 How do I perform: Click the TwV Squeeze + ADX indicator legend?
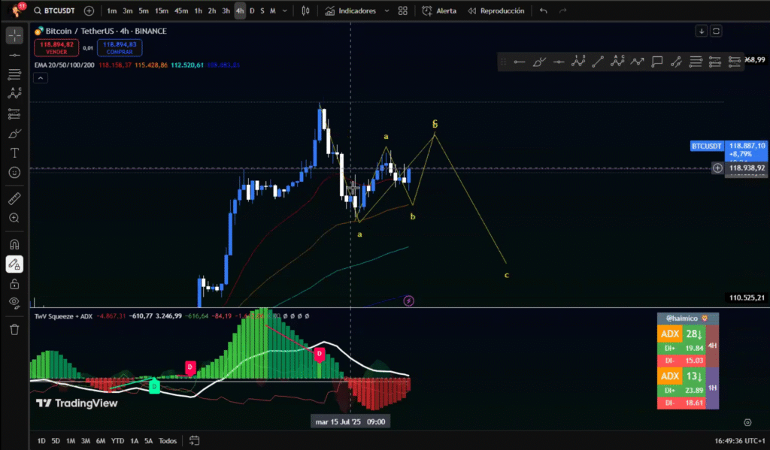tap(63, 316)
